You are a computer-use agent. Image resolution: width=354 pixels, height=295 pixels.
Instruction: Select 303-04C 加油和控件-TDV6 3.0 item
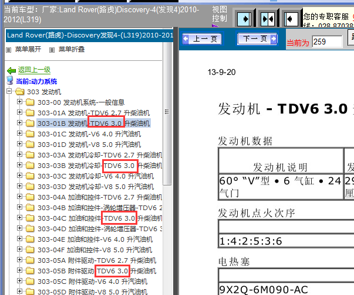pos(100,218)
